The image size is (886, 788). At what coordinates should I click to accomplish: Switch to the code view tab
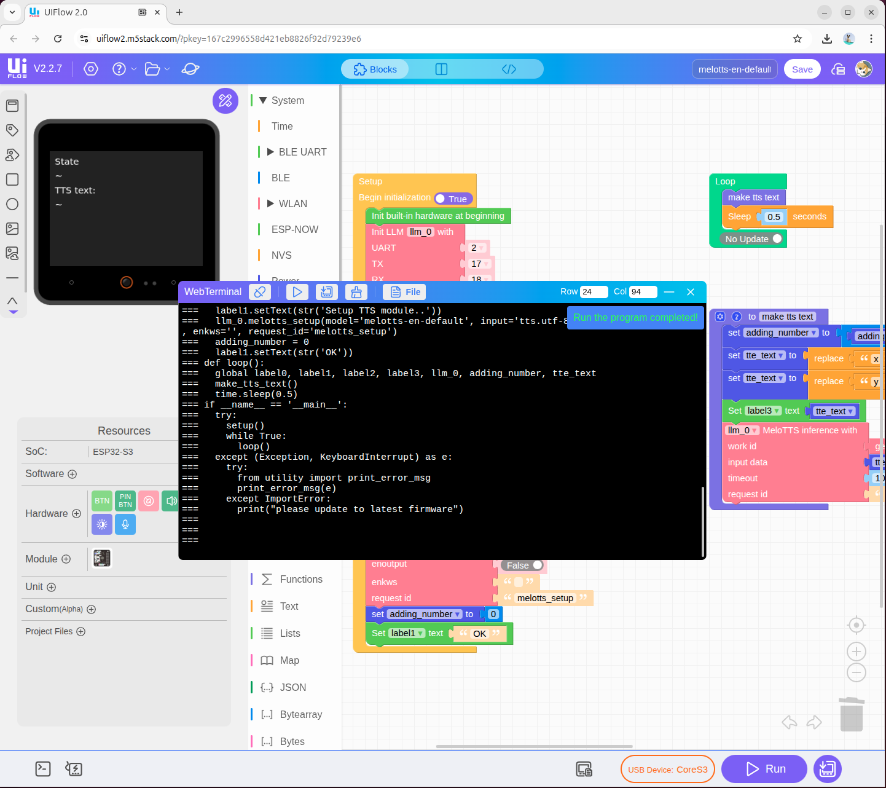tap(509, 69)
